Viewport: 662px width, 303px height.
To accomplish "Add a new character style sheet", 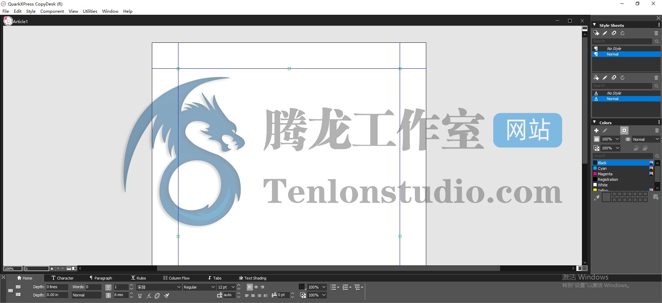I will pyautogui.click(x=596, y=78).
